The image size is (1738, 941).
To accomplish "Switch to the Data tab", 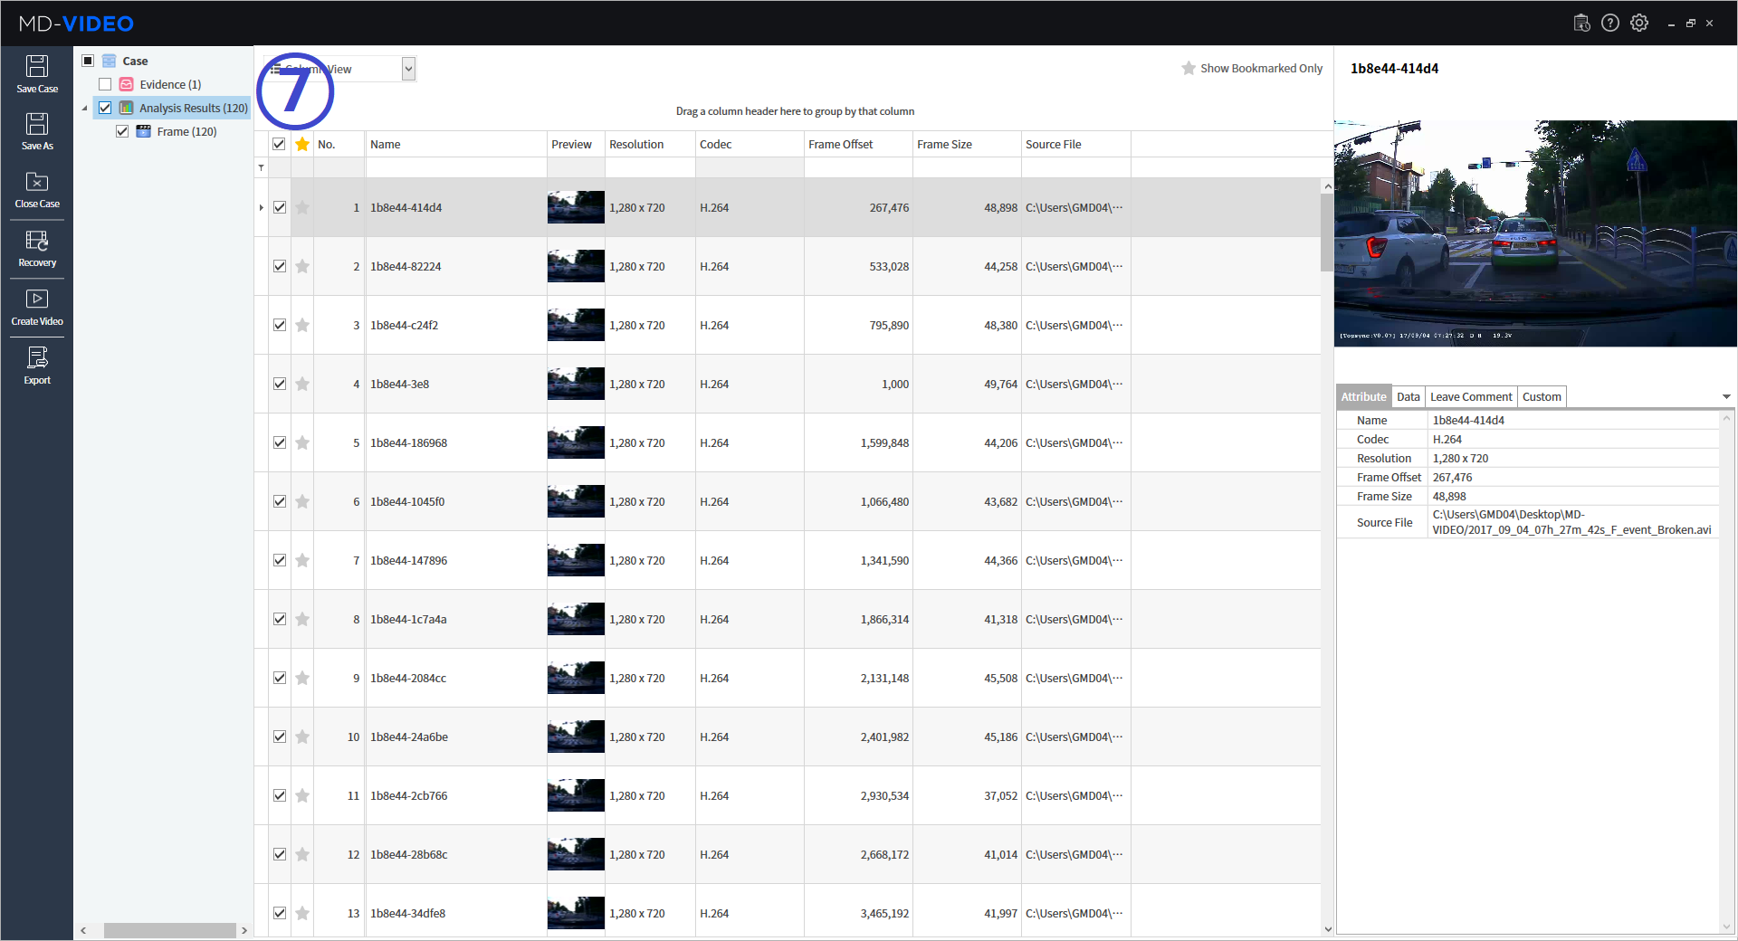I will (x=1408, y=396).
